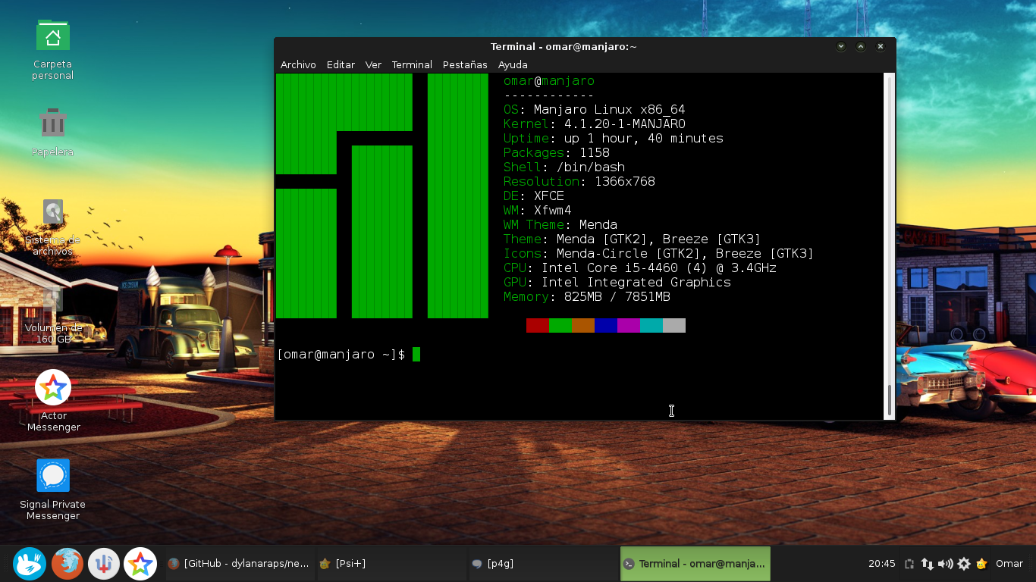The height and width of the screenshot is (582, 1036).
Task: Click the magenta color block in terminal output
Action: 629,325
